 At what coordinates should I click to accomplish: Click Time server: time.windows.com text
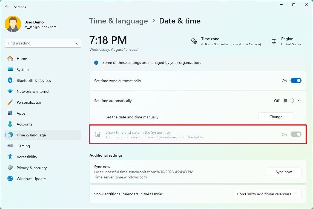point(120,177)
